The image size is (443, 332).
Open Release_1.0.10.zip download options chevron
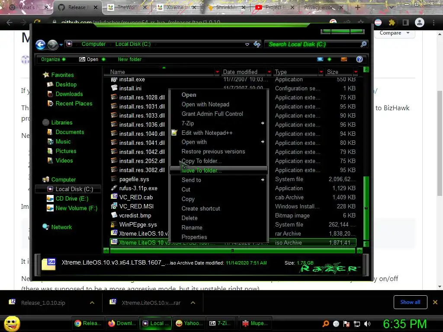tap(92, 303)
